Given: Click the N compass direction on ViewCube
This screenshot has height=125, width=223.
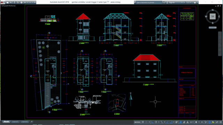Looking at the screenshot, I should point(213,10).
